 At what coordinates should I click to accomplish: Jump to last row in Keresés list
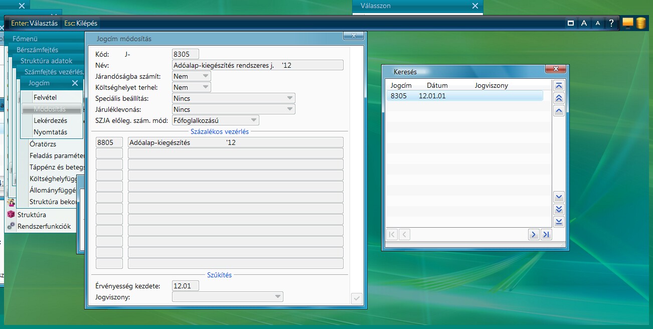click(559, 222)
